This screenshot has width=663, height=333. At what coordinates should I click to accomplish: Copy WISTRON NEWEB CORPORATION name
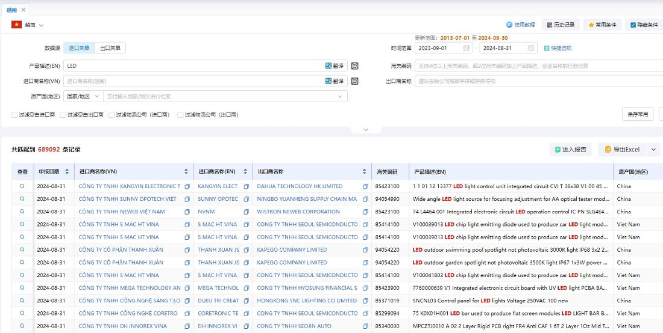point(365,212)
